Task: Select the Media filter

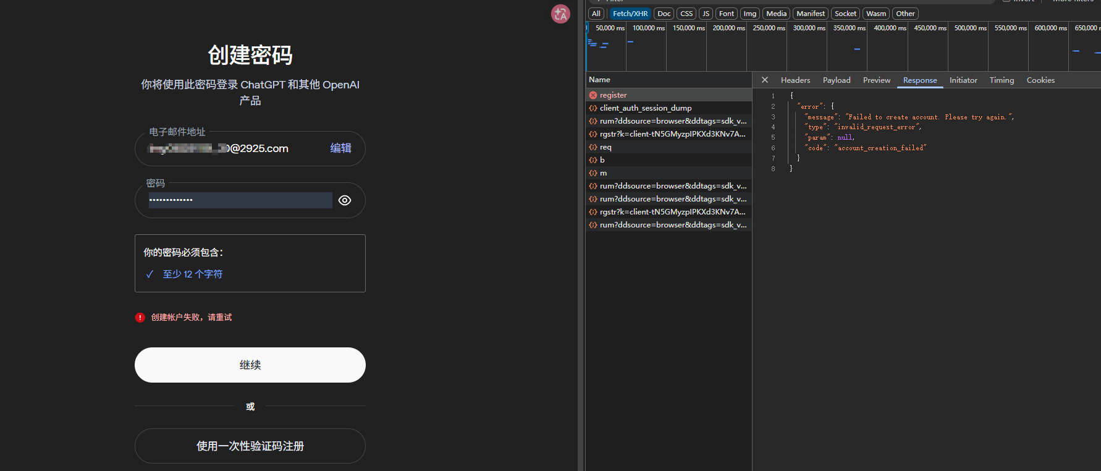Action: [x=777, y=14]
